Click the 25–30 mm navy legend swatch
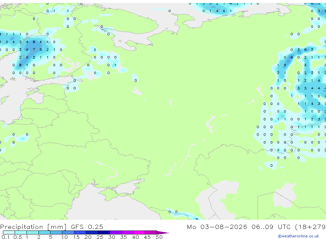This screenshot has width=326, height=239. coord(104,232)
